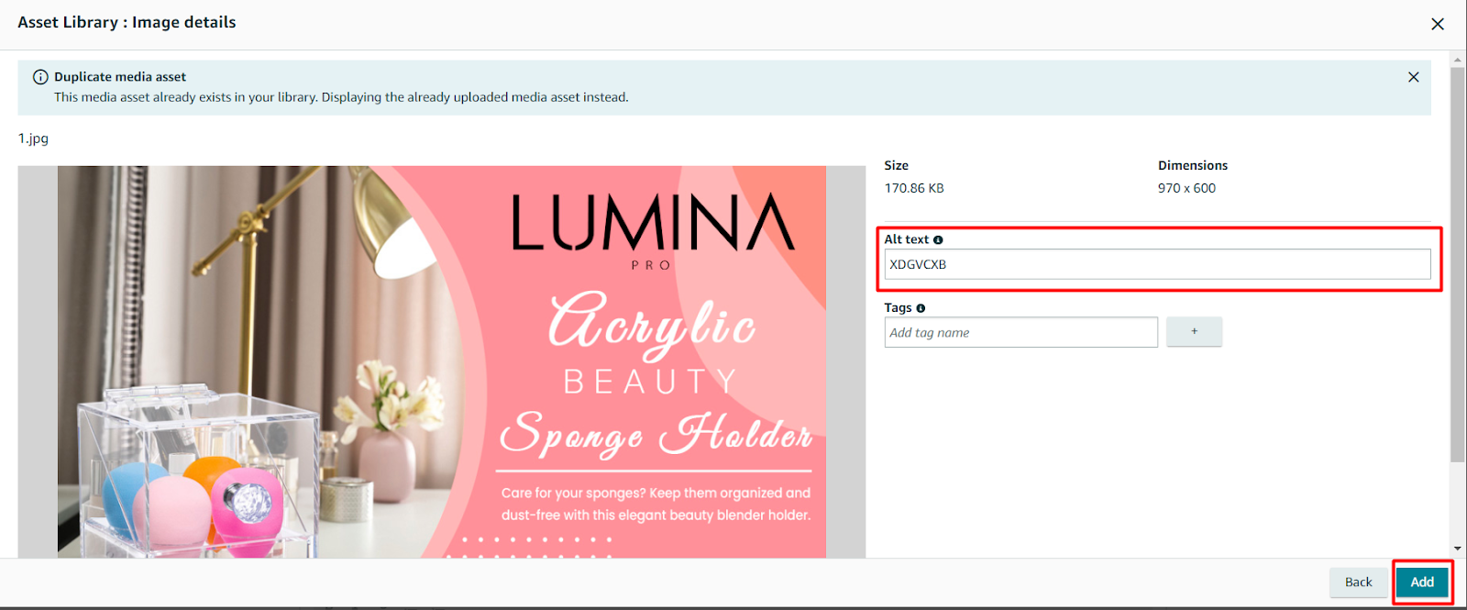Click the vertical scrollbar thumb

tap(1458, 264)
